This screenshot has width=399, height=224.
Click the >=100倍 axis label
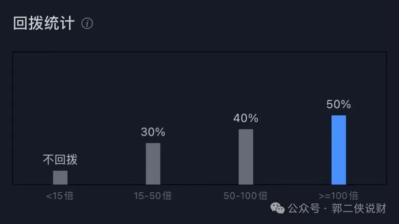click(339, 196)
